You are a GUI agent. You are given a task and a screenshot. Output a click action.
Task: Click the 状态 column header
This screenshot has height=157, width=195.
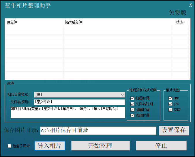[x=180, y=22]
